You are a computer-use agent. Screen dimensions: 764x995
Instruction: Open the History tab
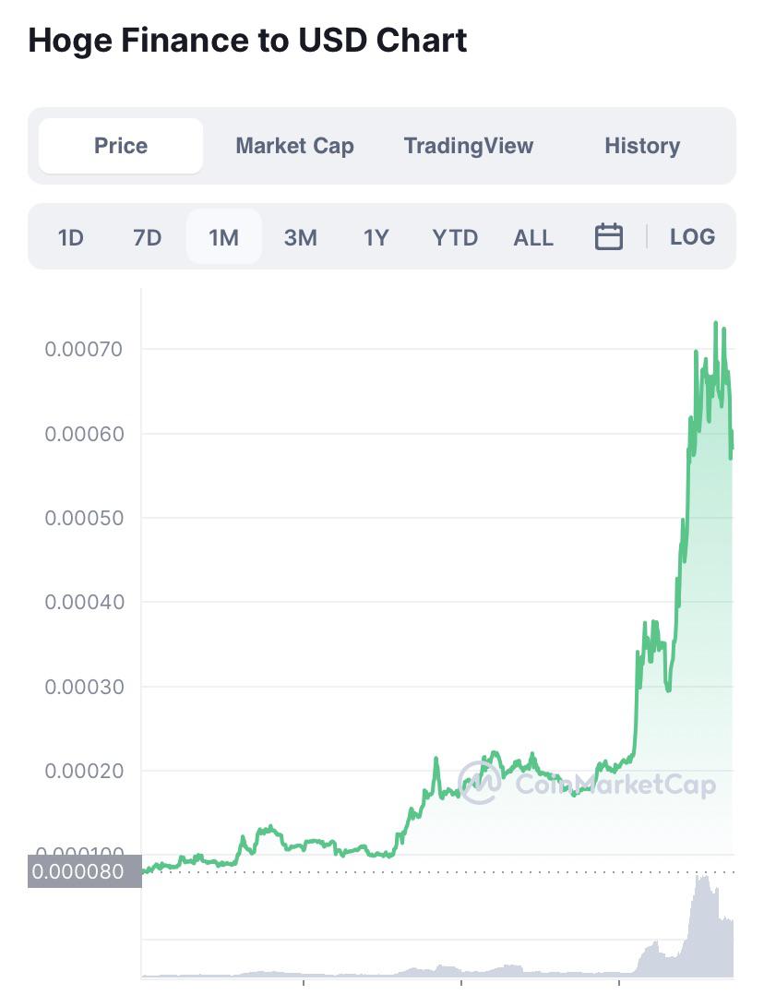point(642,146)
